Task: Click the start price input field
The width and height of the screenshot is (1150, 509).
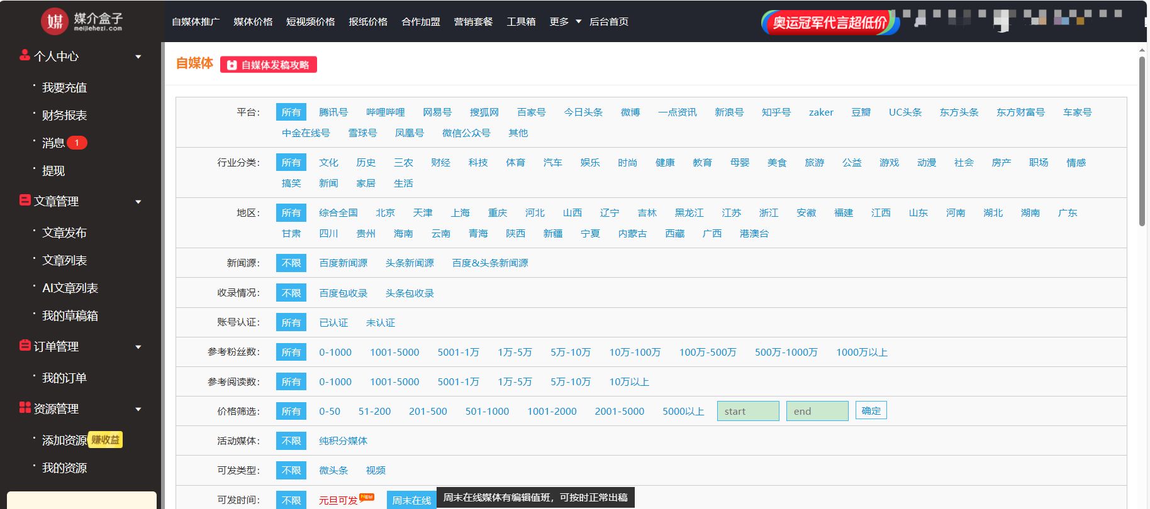Action: pyautogui.click(x=748, y=411)
